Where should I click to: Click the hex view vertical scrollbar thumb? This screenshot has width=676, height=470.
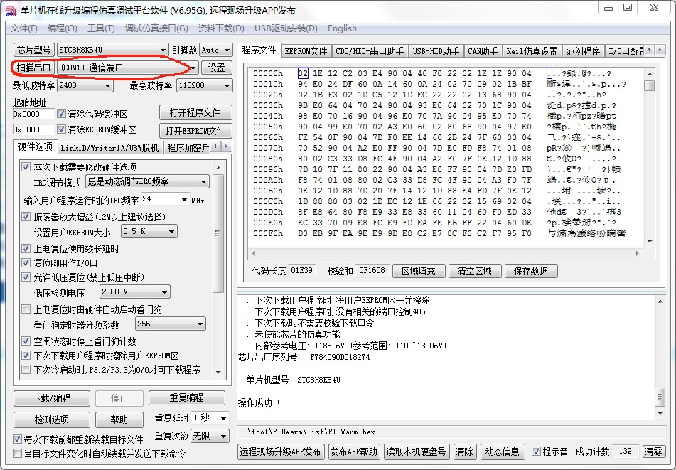[649, 85]
